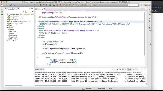Select the Package Explorer tab

[12, 9]
